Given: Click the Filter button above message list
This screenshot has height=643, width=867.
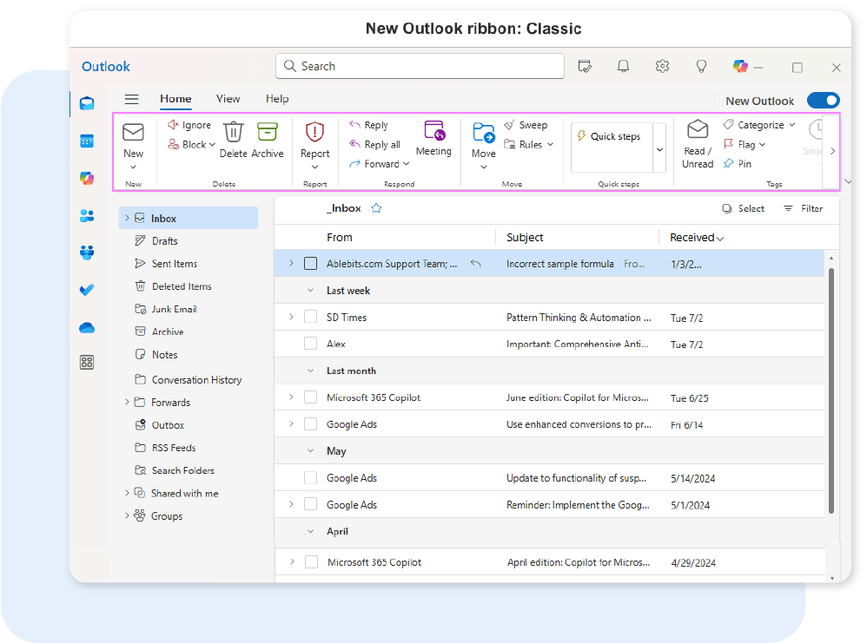Looking at the screenshot, I should tap(803, 208).
